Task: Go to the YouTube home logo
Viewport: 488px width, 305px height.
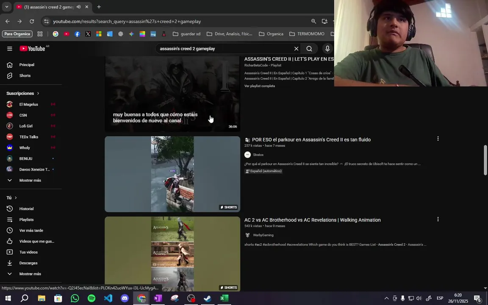Action: pos(32,49)
